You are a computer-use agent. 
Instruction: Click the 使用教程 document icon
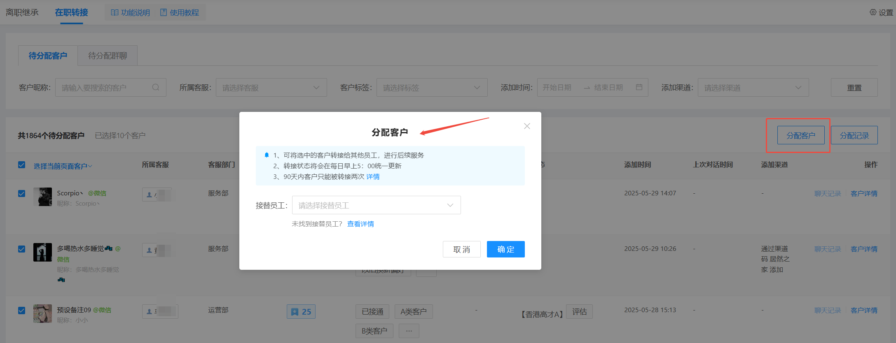(x=164, y=12)
